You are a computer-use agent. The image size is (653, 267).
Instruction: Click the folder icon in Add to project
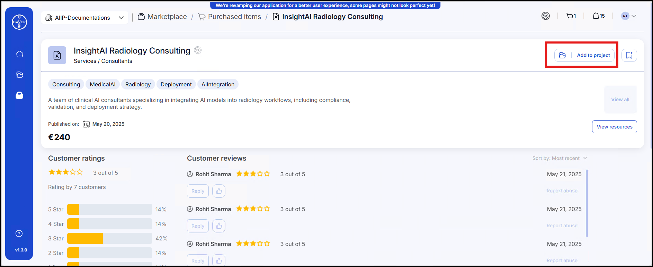click(x=562, y=55)
